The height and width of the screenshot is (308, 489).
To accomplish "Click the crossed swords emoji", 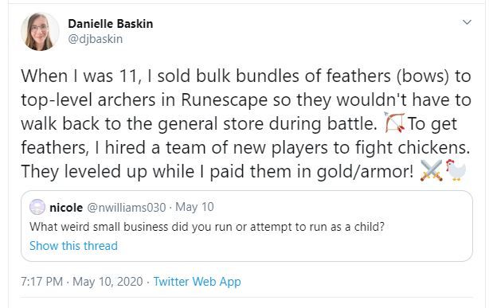I will point(432,170).
